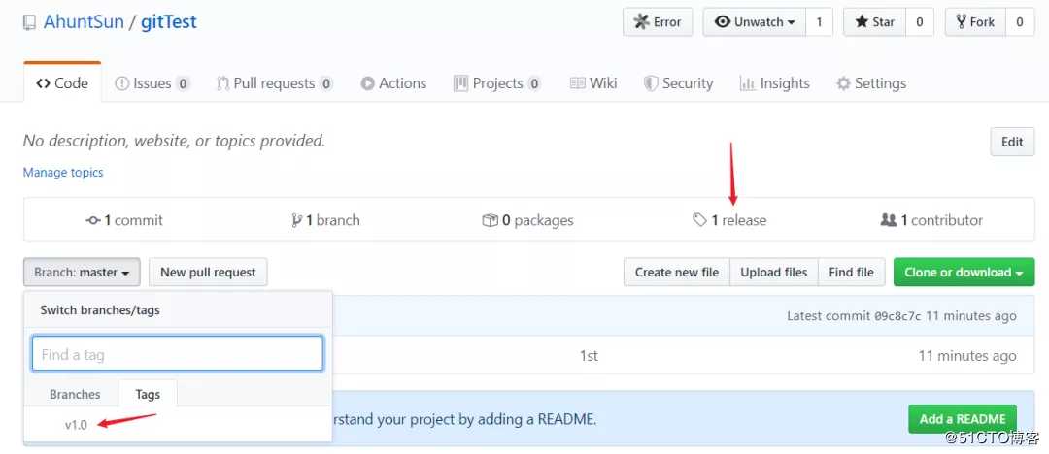Toggle the Branch: master dropdown
1049x454 pixels.
click(82, 273)
